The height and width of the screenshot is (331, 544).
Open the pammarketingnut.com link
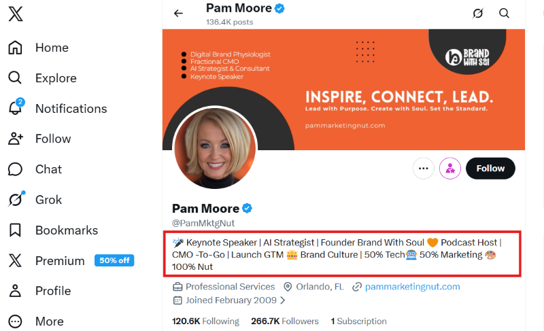(x=412, y=287)
